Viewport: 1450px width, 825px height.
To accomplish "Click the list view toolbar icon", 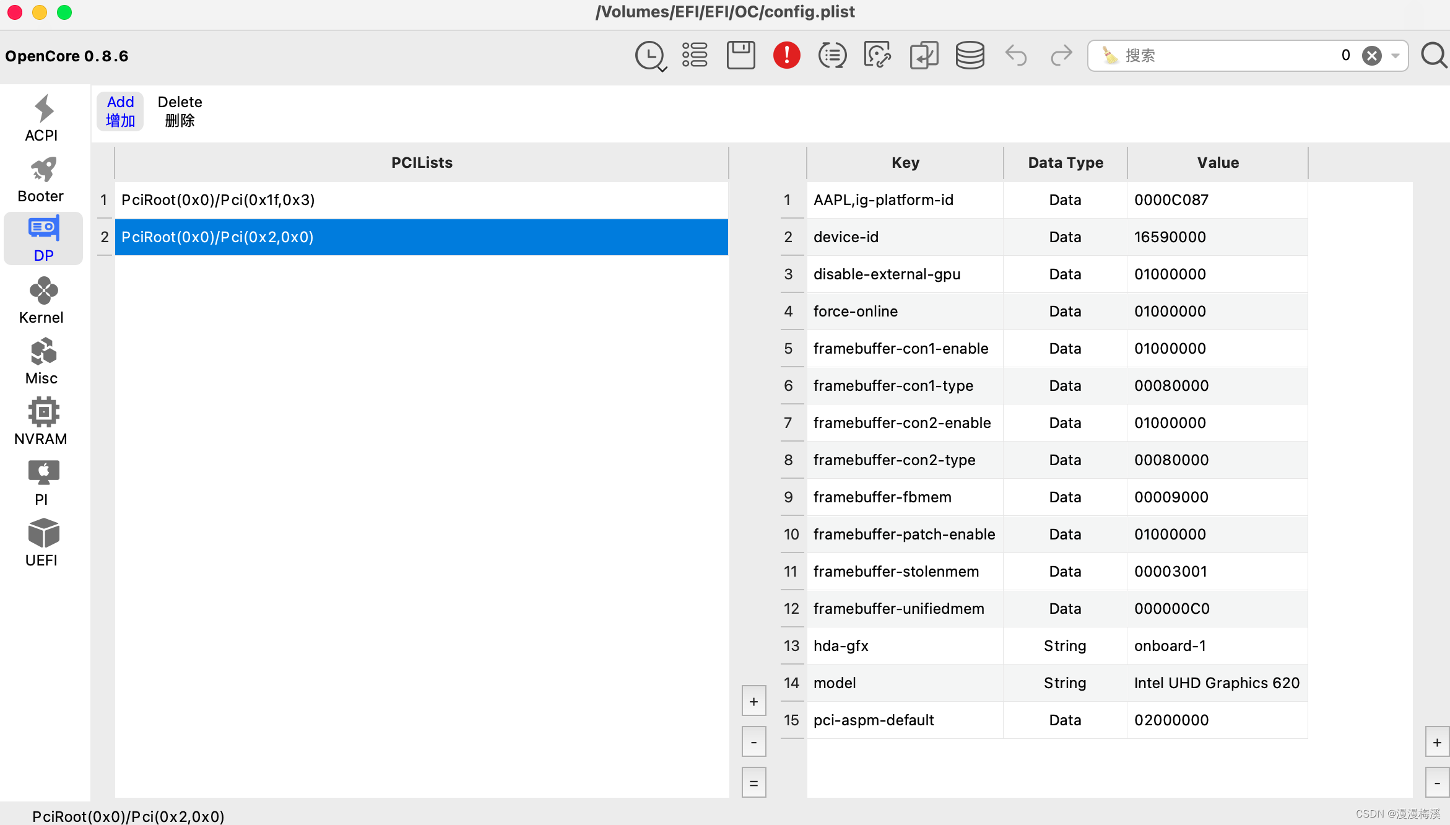I will [695, 55].
